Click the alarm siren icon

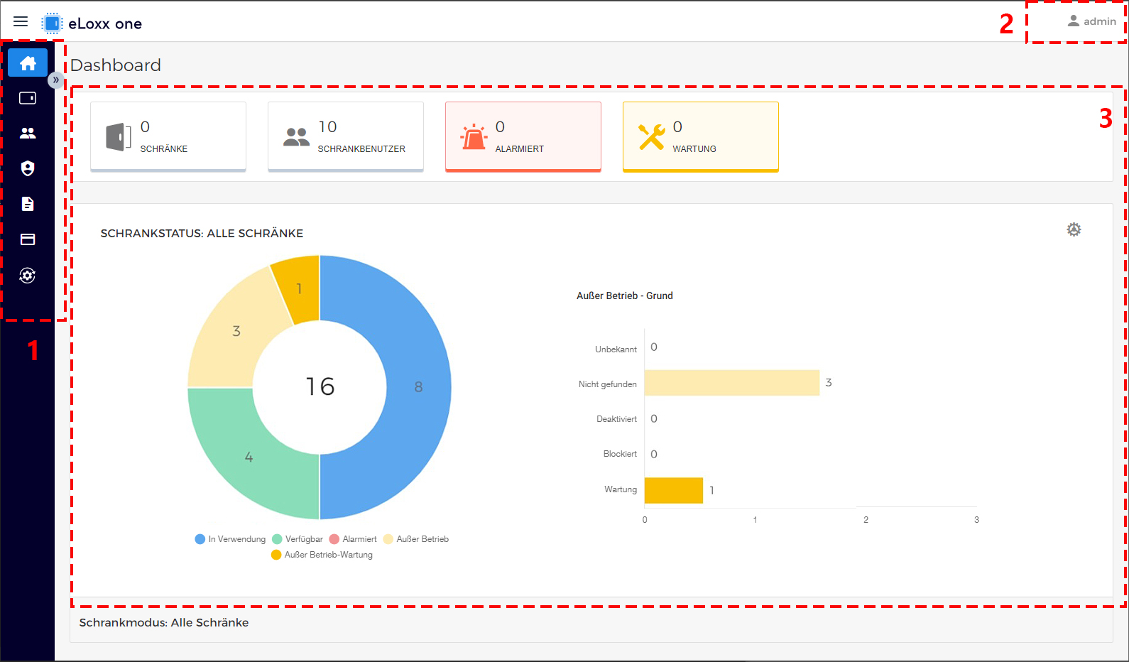(x=474, y=137)
